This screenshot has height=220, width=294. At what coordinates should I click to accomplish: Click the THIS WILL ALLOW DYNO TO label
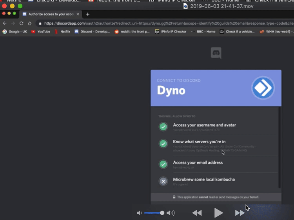point(177,116)
